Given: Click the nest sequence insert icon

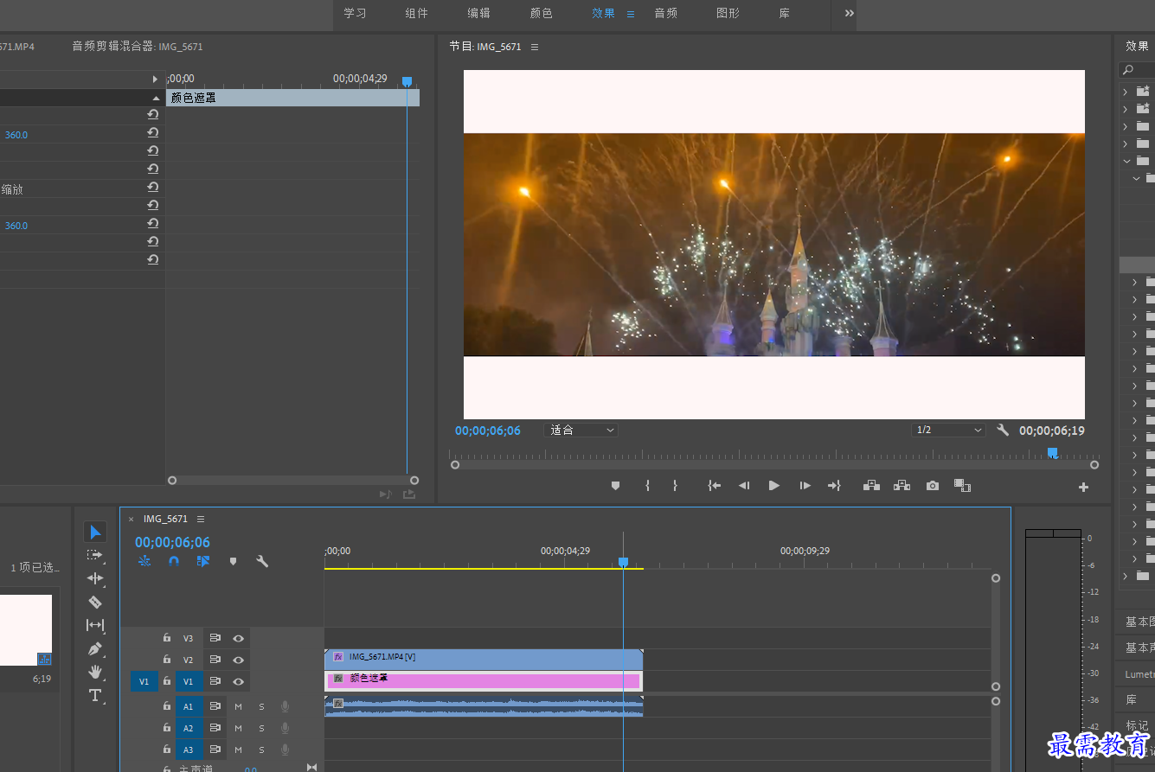Looking at the screenshot, I should coord(144,561).
